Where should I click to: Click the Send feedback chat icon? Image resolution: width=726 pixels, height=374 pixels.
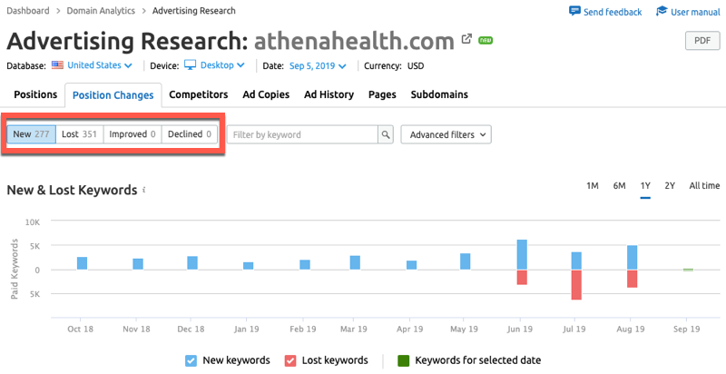point(574,11)
